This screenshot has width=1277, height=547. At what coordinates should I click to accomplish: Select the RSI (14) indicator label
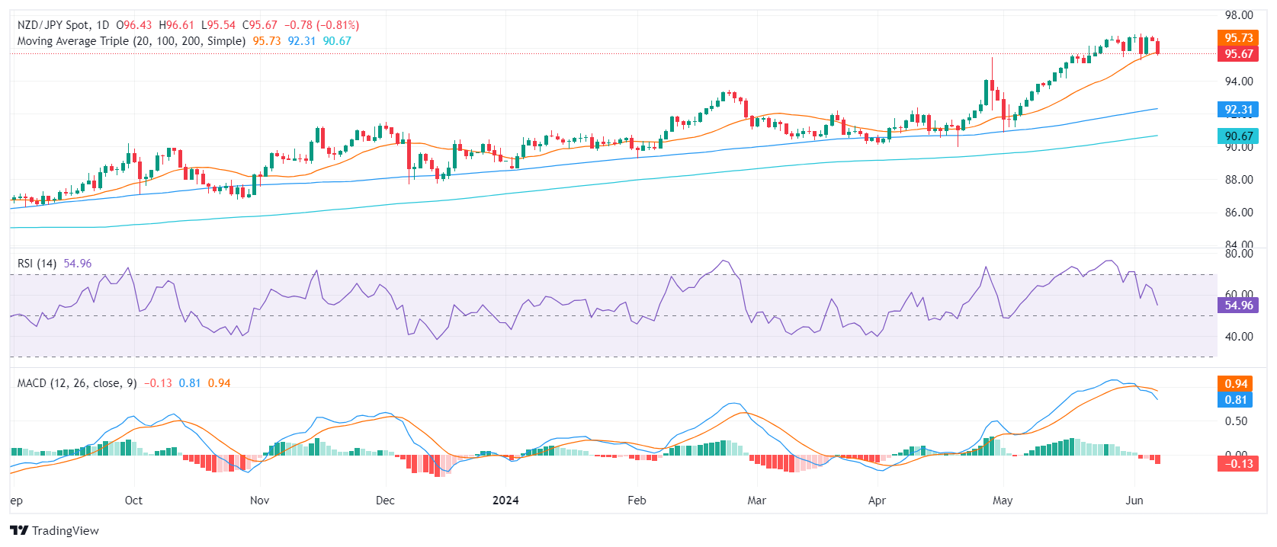point(37,264)
